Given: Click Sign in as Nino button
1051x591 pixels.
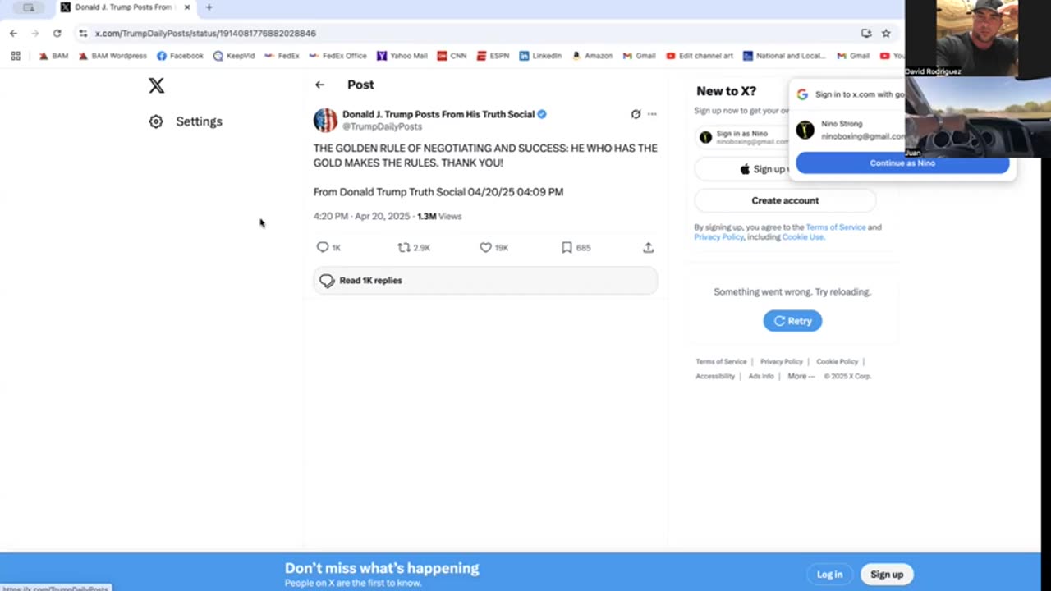Looking at the screenshot, I should point(743,137).
